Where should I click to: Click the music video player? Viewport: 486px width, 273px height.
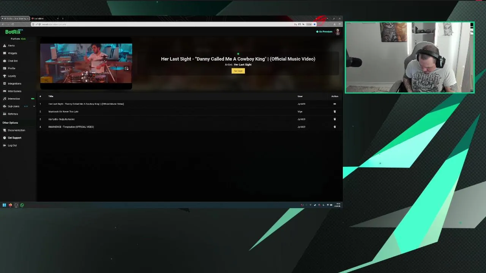[x=86, y=63]
